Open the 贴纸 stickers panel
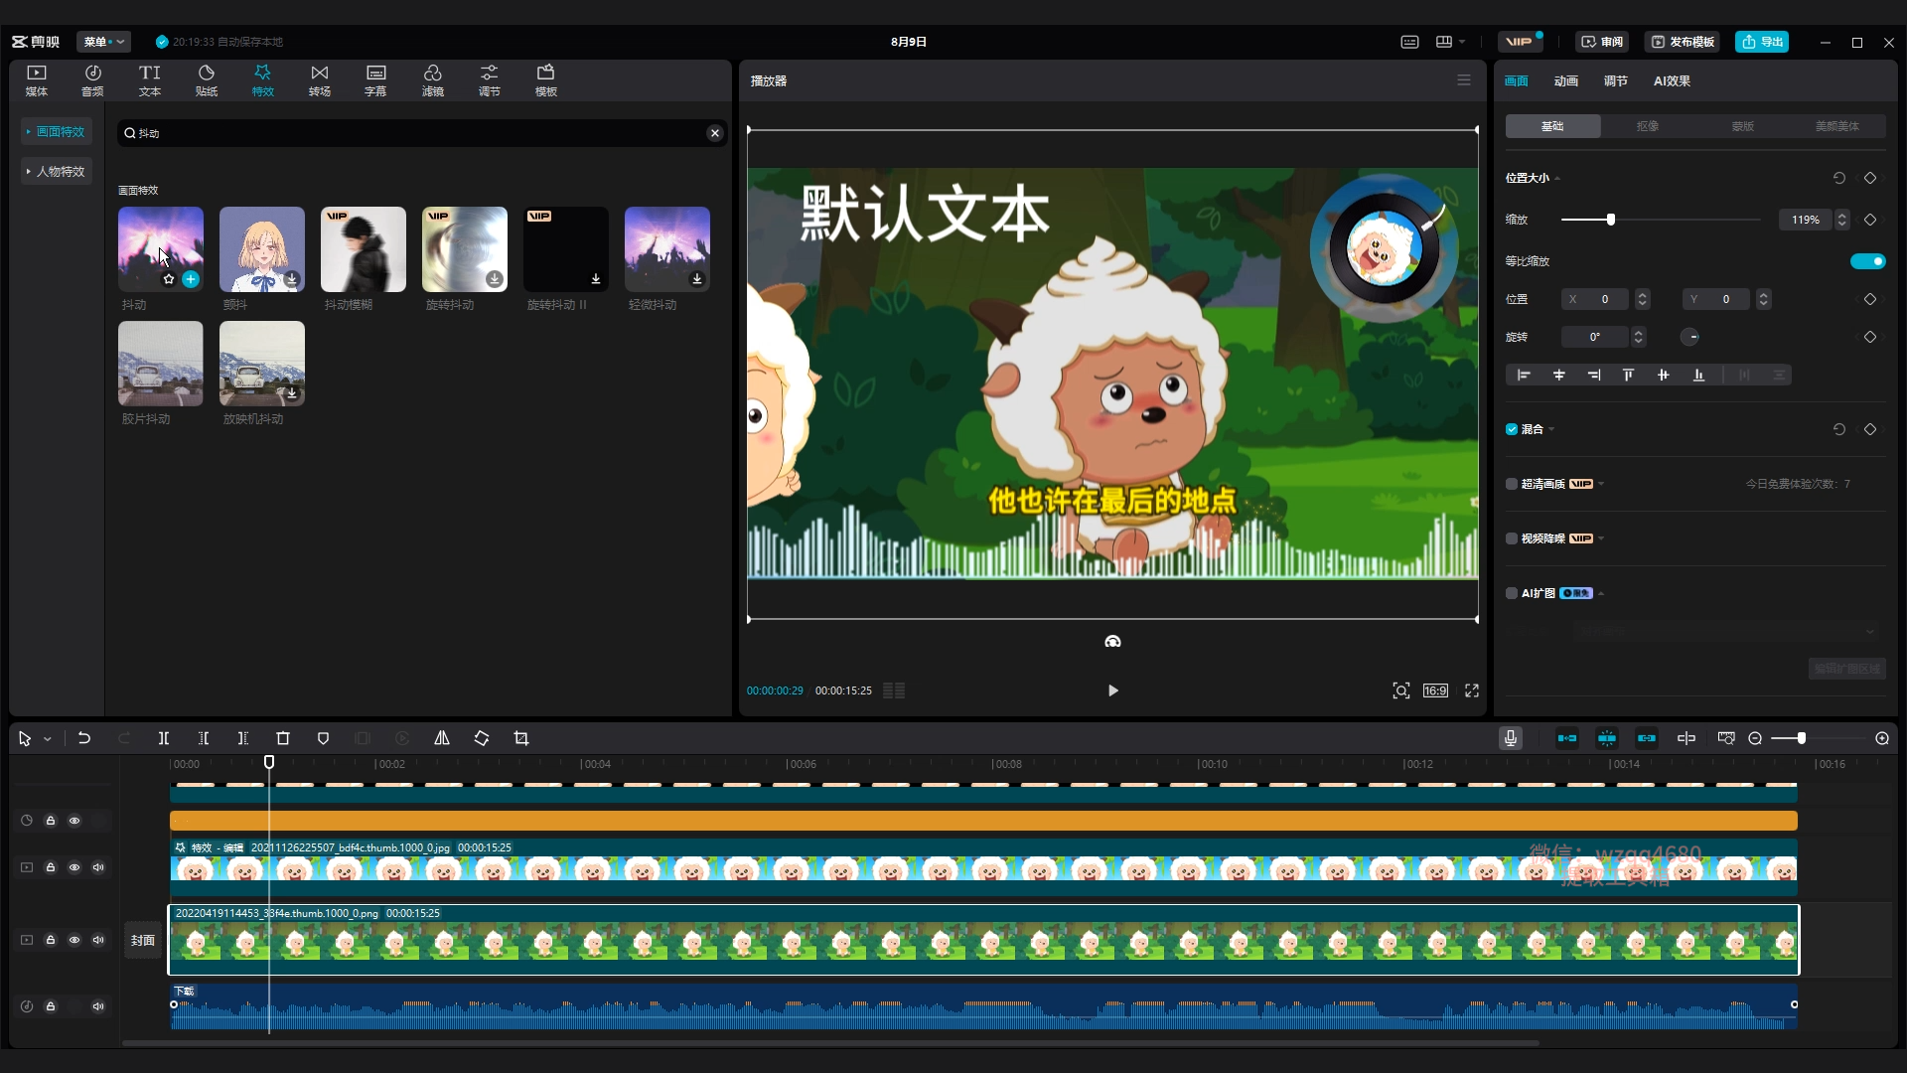The width and height of the screenshot is (1907, 1073). pos(206,79)
